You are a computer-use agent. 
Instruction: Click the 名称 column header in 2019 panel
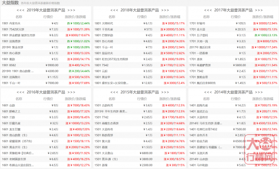[19, 17]
